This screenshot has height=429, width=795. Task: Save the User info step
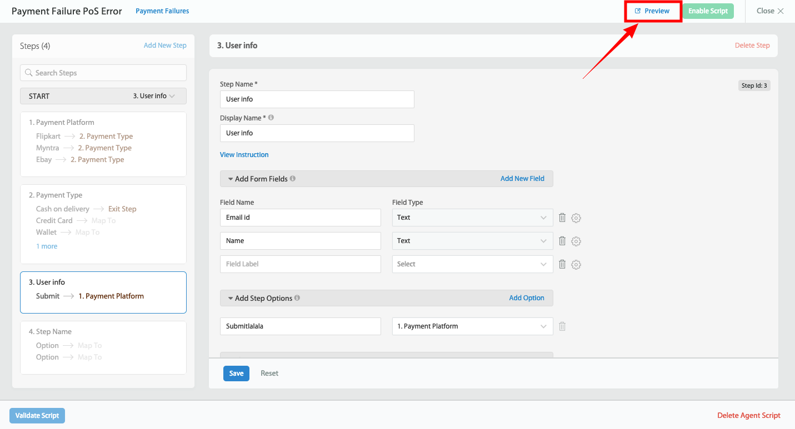click(236, 373)
